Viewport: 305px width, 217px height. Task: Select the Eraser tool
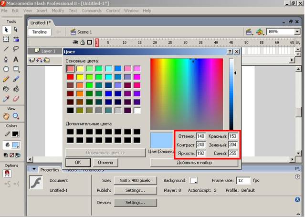[x=16, y=99]
